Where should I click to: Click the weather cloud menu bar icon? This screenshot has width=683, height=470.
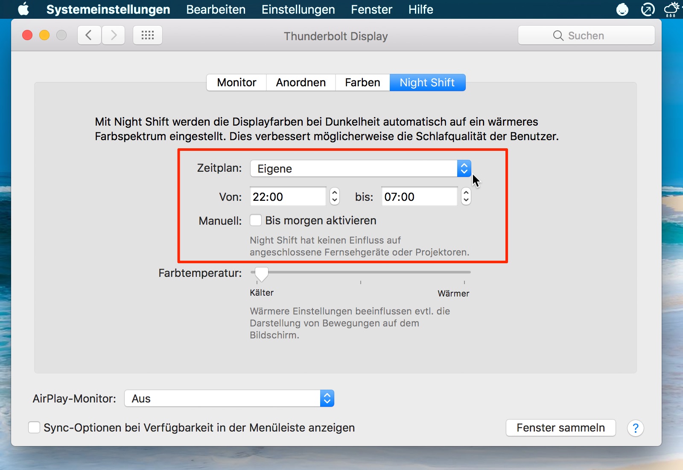[x=672, y=9]
